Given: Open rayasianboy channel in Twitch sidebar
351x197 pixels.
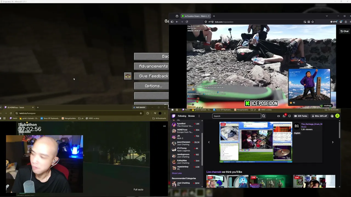Looking at the screenshot, I should (x=186, y=168).
